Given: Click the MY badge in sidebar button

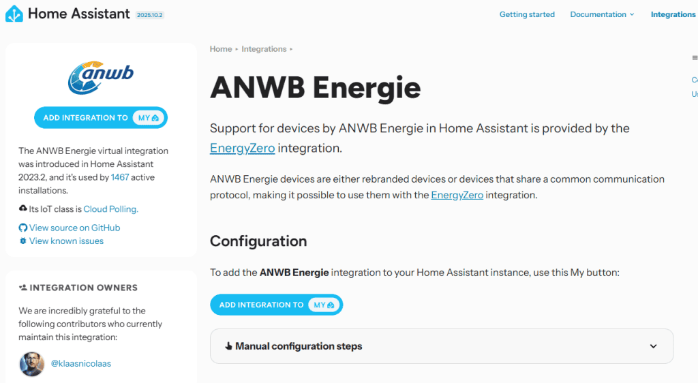Looking at the screenshot, I should tap(149, 118).
